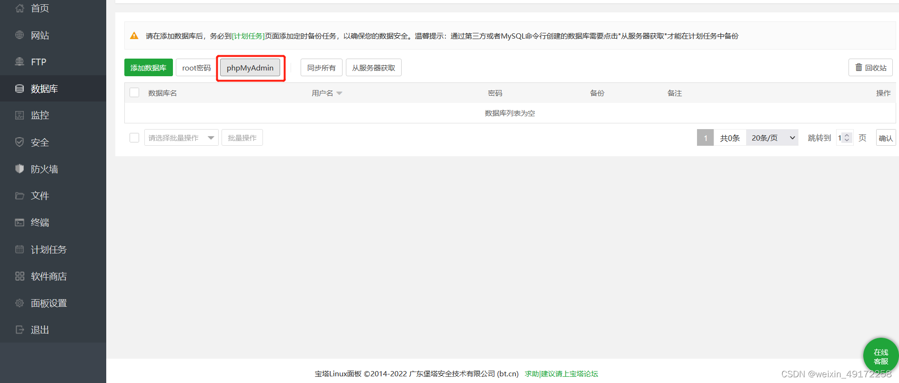Open the 请选择批量操作 dropdown

(182, 138)
